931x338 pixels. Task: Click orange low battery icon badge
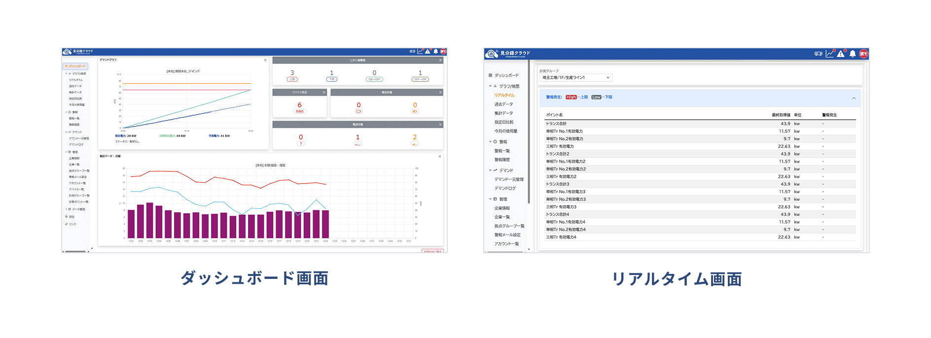click(415, 111)
